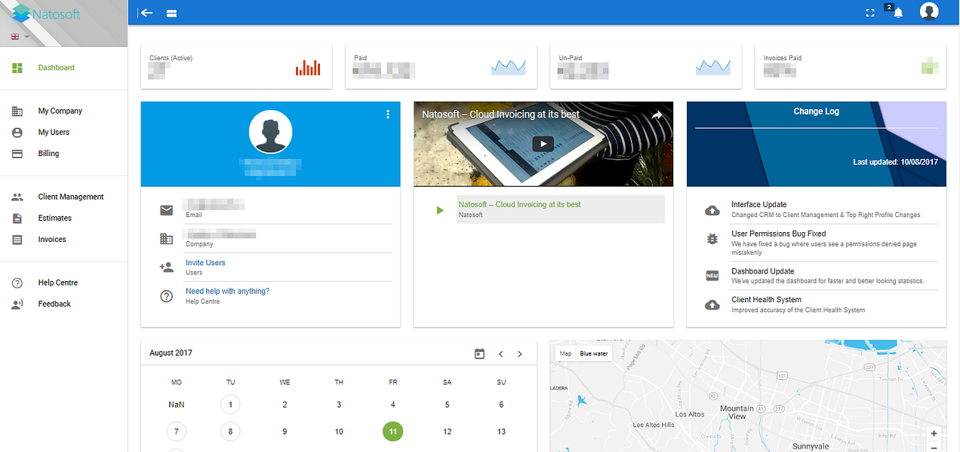Click NEW badge icon by Dashboard Update
The width and height of the screenshot is (960, 452).
click(712, 276)
